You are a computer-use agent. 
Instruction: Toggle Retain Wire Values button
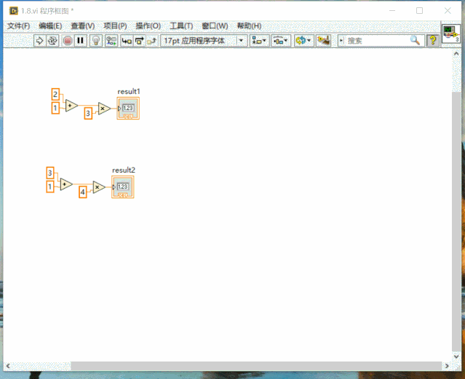[111, 41]
